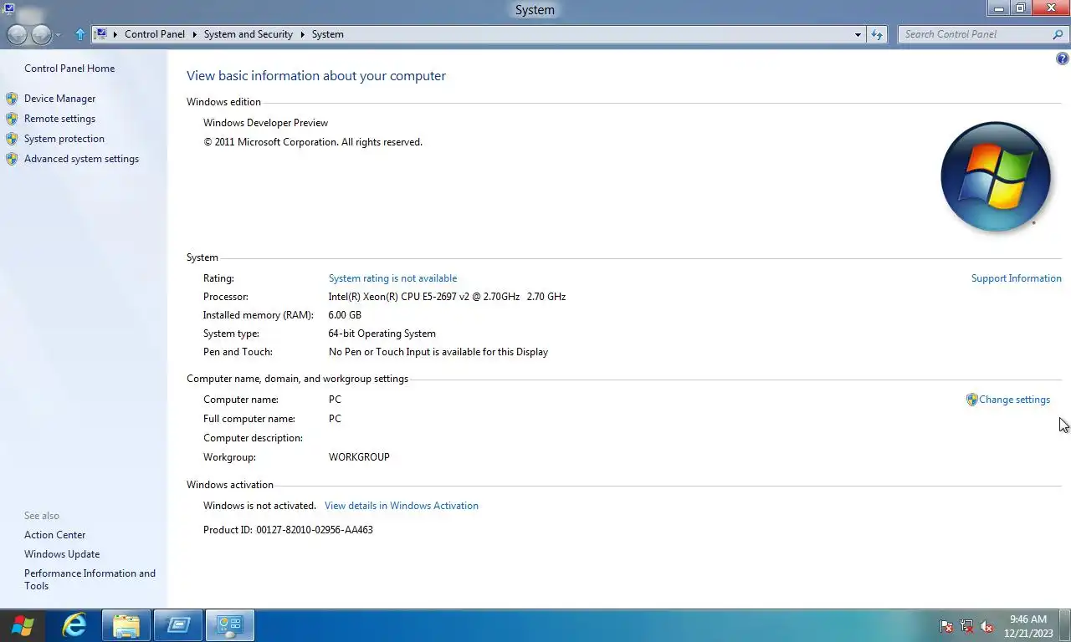
Task: Minimize the System window
Action: click(999, 8)
